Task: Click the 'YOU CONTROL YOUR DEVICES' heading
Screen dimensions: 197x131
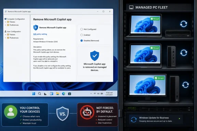Action: (x=30, y=110)
